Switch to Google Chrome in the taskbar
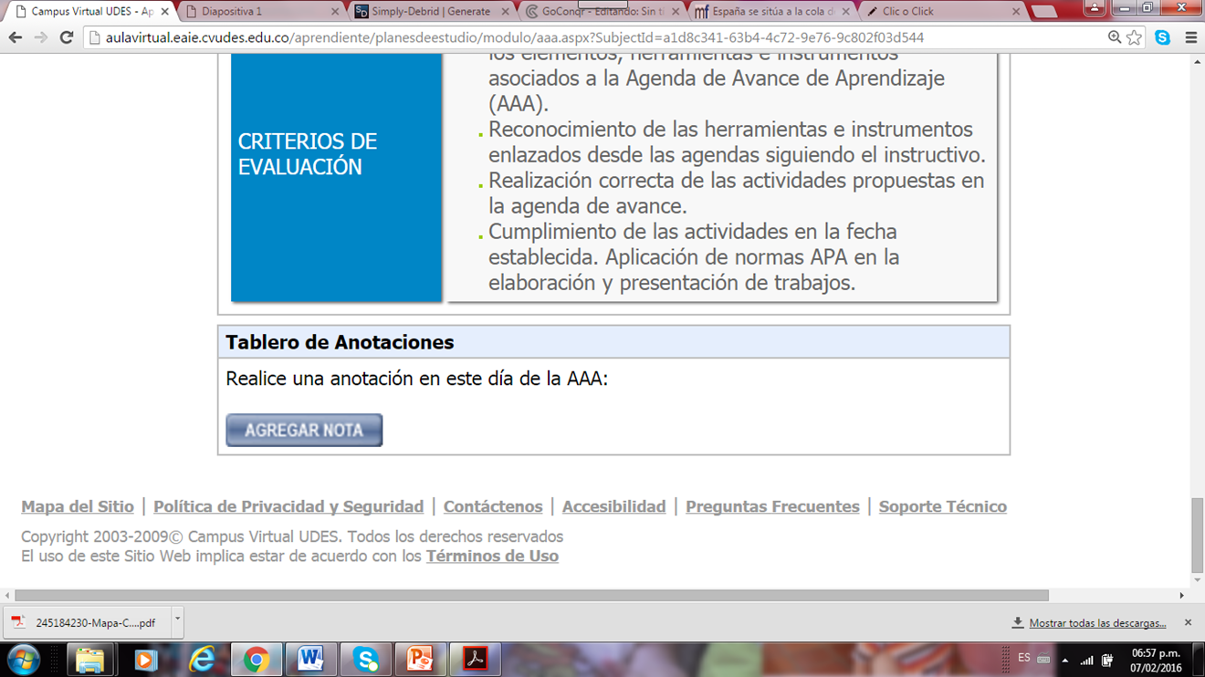The image size is (1205, 677). 256,659
